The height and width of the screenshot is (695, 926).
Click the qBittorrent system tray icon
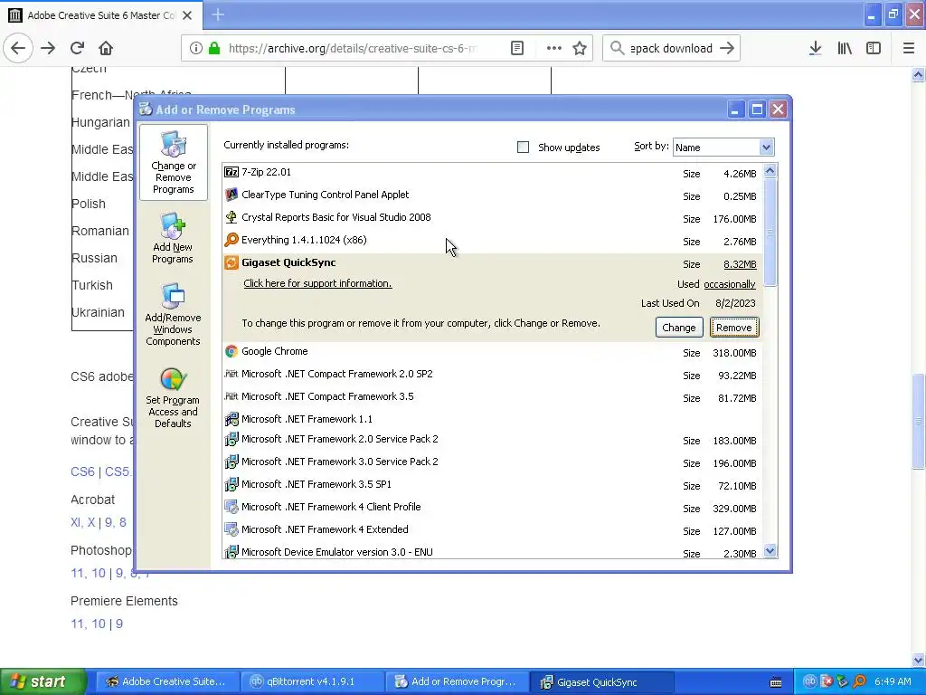809,681
